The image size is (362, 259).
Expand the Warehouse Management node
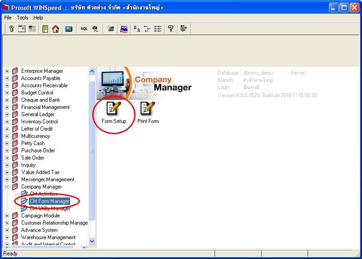(x=7, y=237)
